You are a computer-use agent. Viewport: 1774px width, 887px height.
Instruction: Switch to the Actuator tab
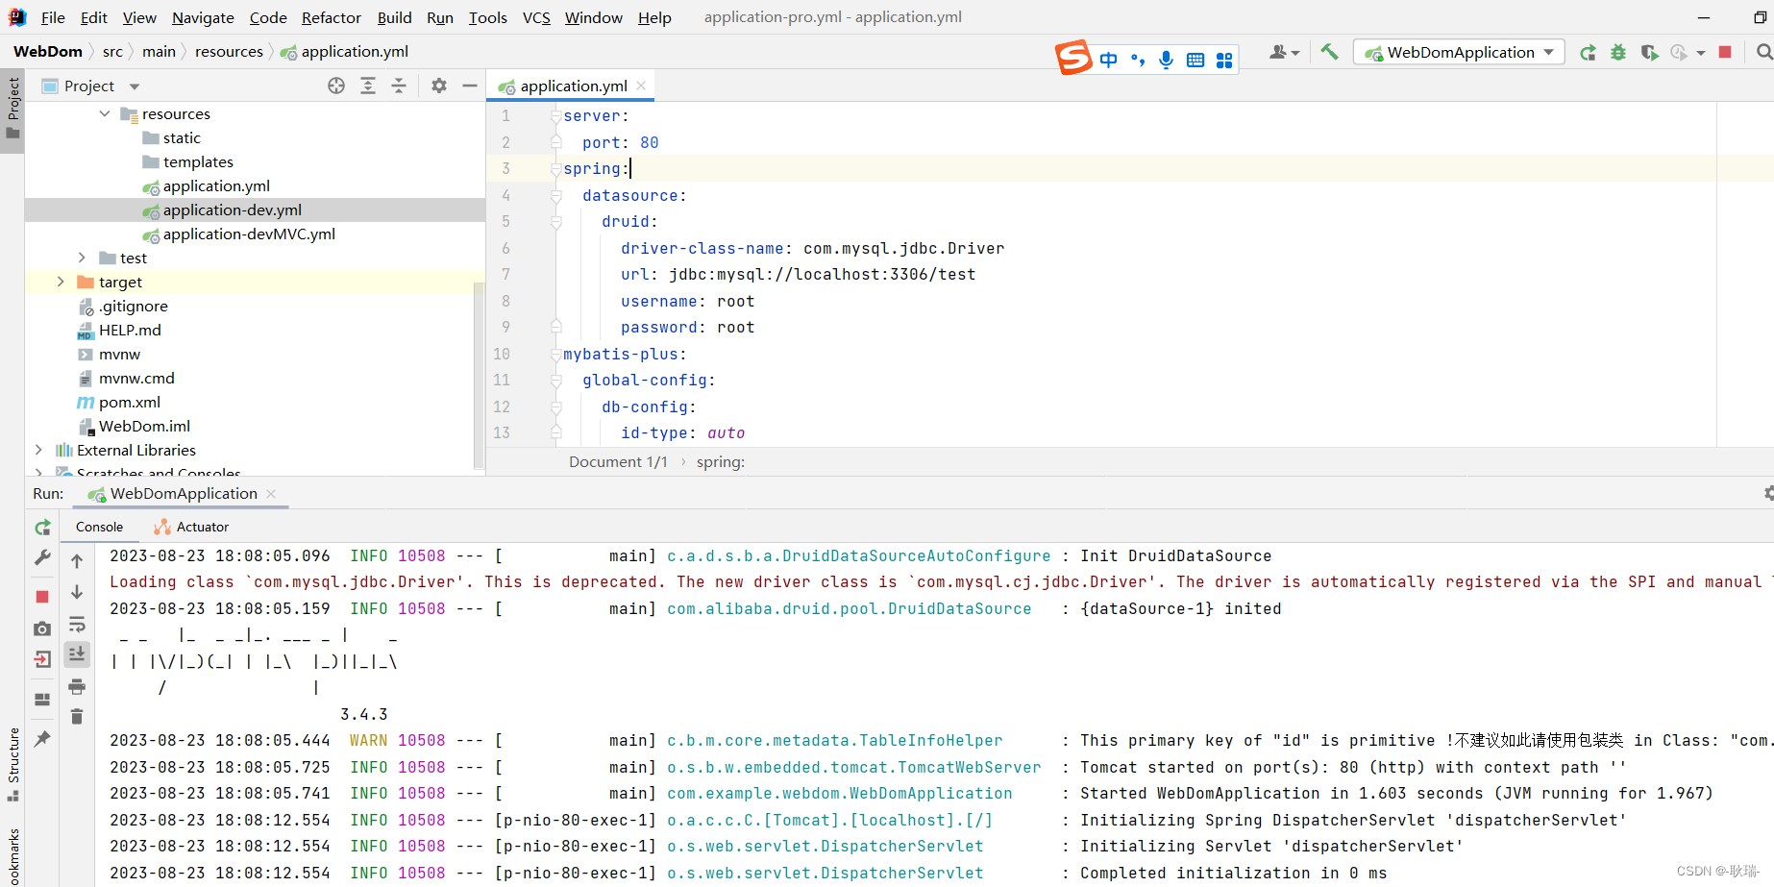pos(191,527)
